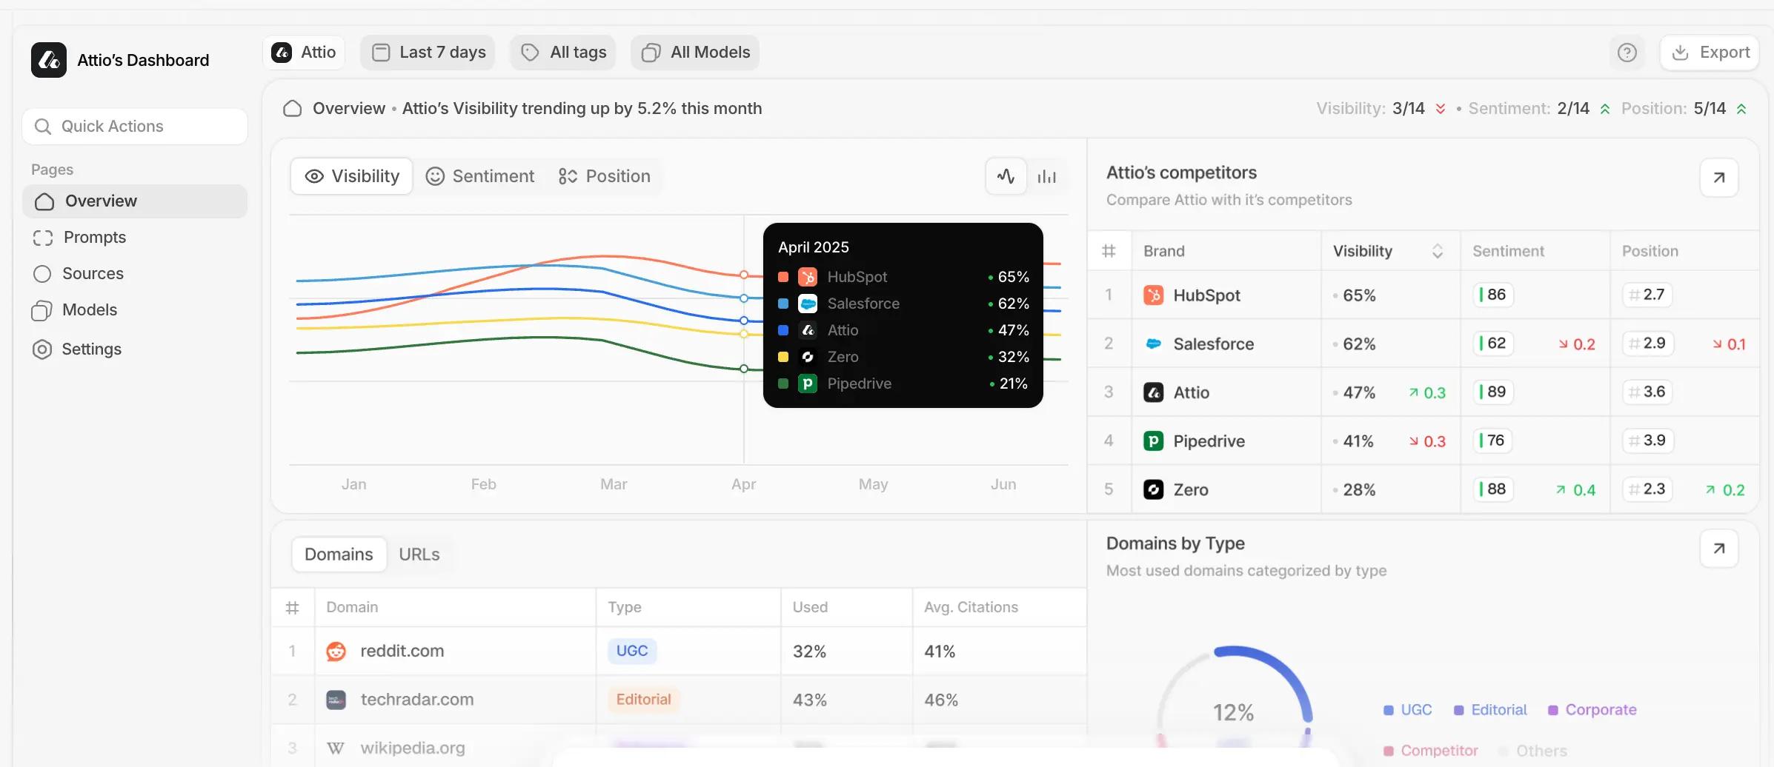
Task: Open the Settings page
Action: (77, 349)
